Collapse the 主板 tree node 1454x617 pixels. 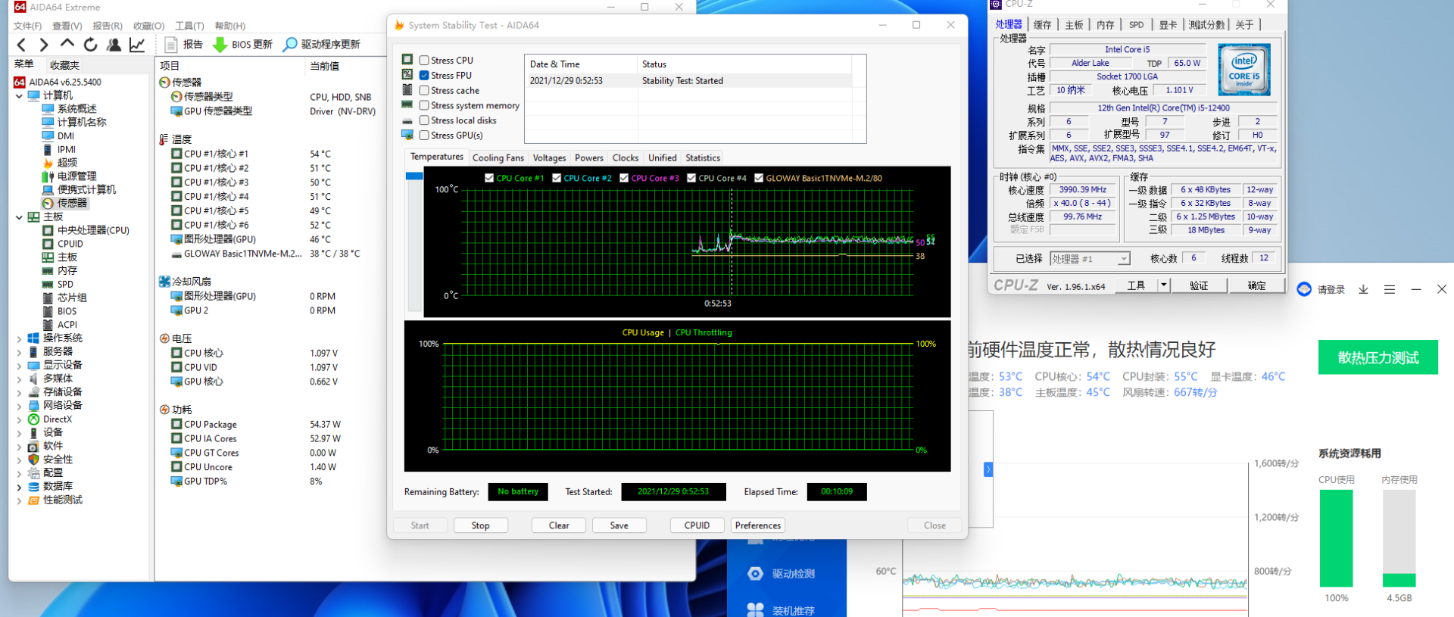(x=19, y=217)
